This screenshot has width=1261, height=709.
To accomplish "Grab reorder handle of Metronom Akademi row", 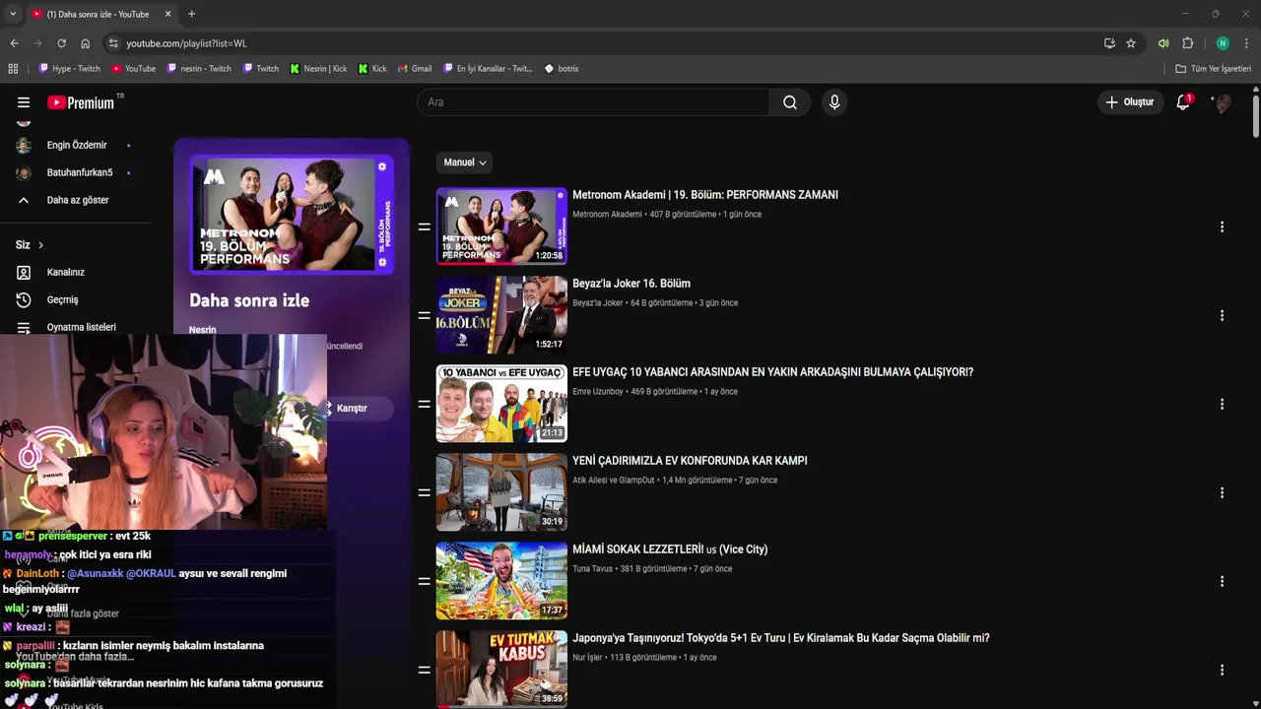I will [424, 226].
